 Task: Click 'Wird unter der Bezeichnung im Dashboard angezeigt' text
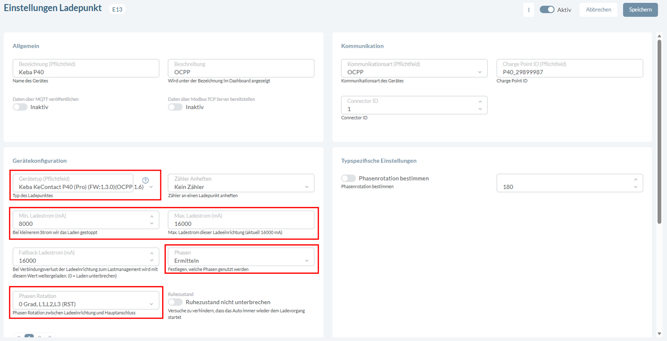click(x=219, y=81)
